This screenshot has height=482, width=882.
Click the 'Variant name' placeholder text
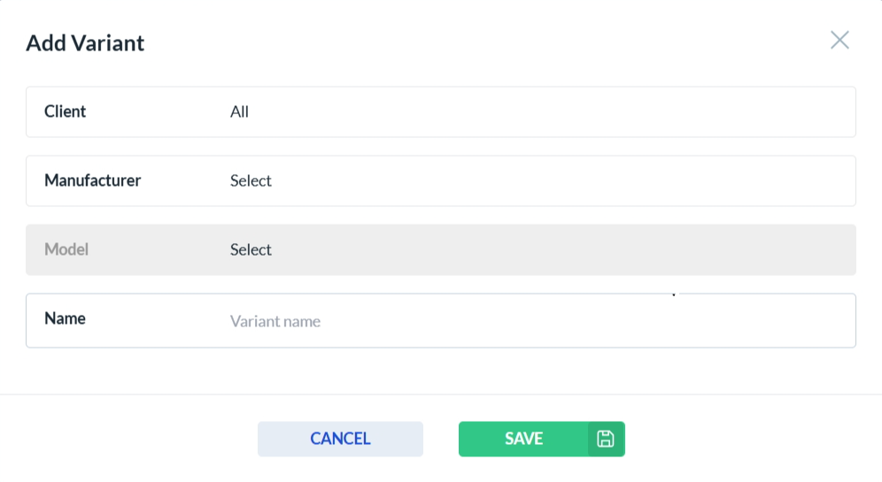(x=275, y=321)
